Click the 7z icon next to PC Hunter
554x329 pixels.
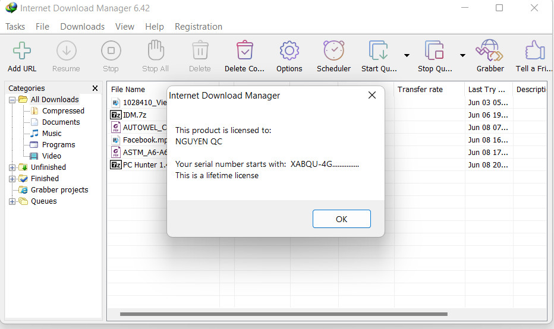pyautogui.click(x=116, y=164)
